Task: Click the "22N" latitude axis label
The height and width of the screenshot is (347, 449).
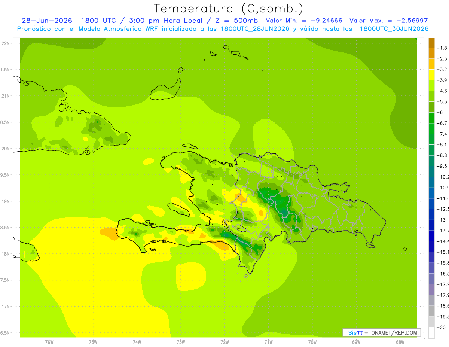Action: pyautogui.click(x=6, y=43)
